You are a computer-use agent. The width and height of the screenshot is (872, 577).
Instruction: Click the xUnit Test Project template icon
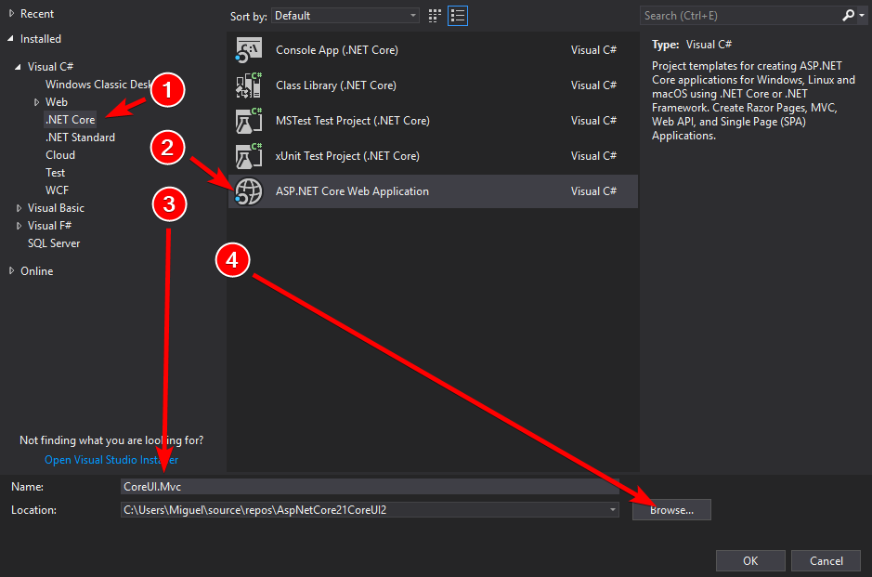click(248, 156)
